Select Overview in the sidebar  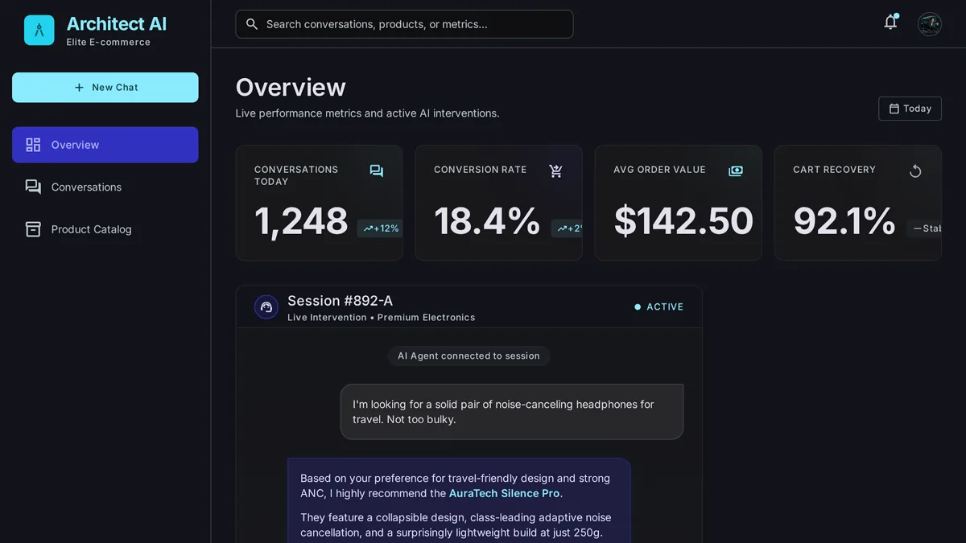[x=105, y=145]
